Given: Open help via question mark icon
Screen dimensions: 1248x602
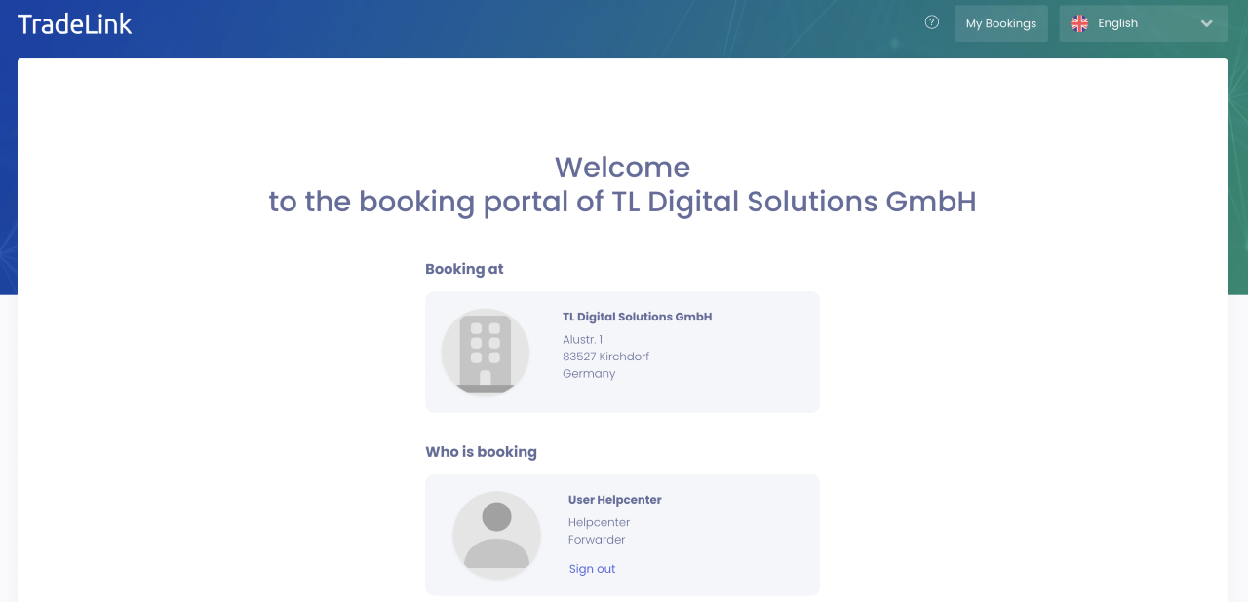Looking at the screenshot, I should tap(932, 22).
